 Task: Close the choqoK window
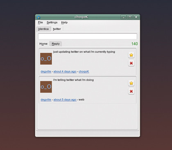tap(136, 17)
